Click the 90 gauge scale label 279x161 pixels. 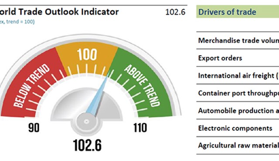point(34,127)
